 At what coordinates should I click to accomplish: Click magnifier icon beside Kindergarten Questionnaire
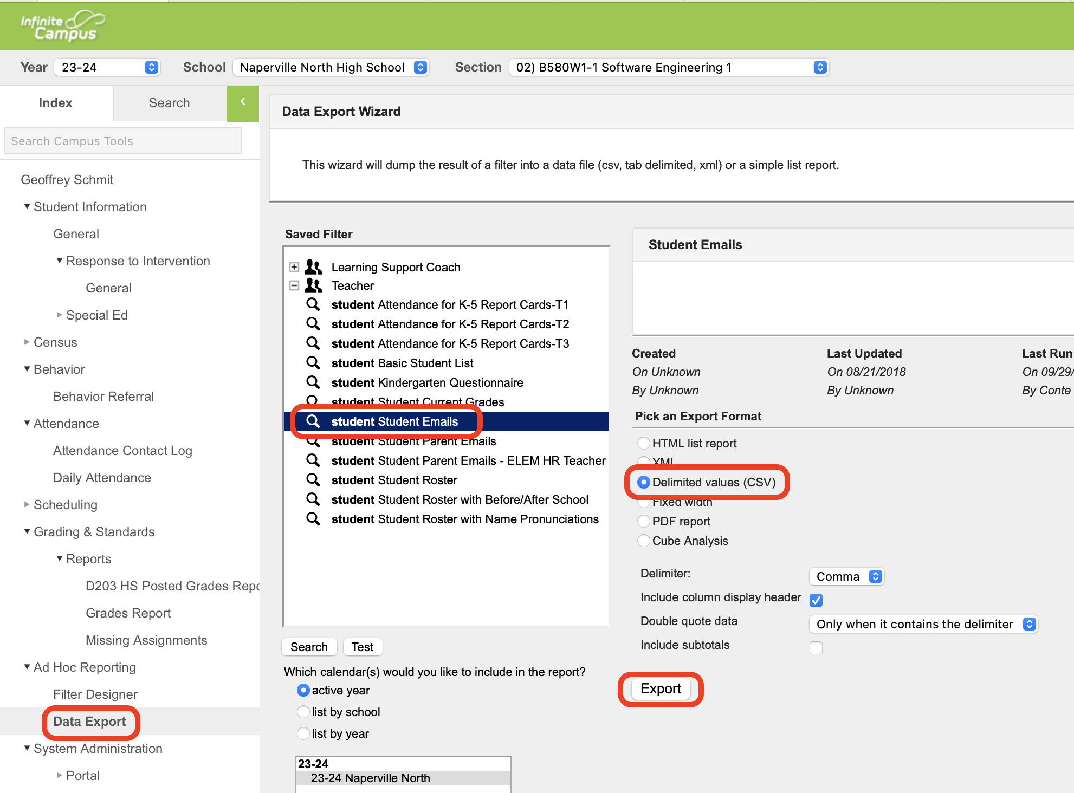[x=313, y=382]
